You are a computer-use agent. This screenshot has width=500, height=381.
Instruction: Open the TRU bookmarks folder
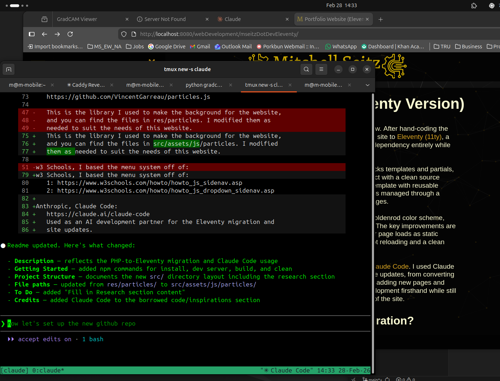pyautogui.click(x=442, y=46)
